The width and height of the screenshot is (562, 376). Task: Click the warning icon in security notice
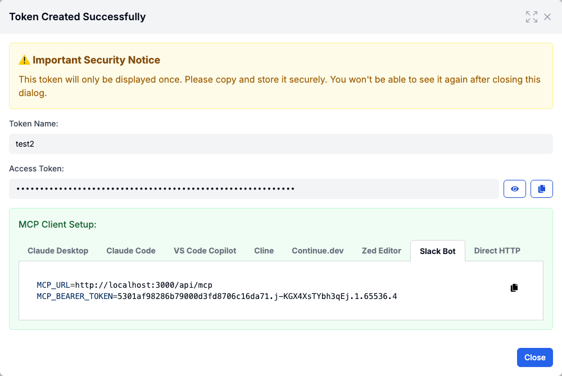pos(24,60)
